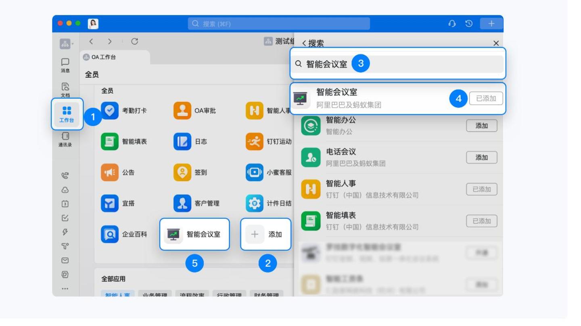The image size is (581, 326).
Task: Select the 智能会议室 search result
Action: 398,99
